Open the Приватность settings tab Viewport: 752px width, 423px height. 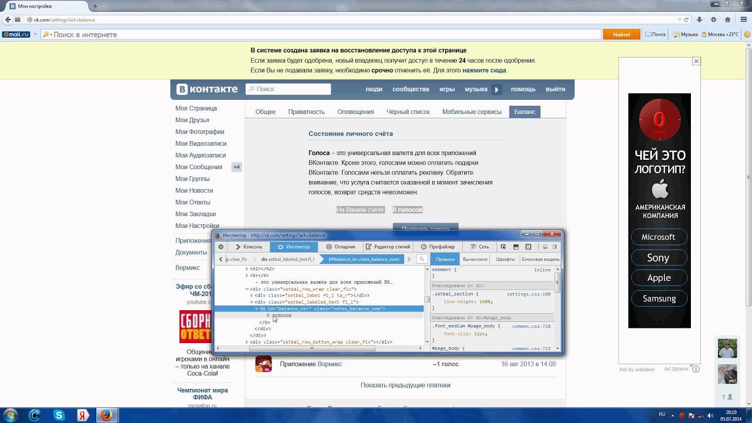[306, 112]
